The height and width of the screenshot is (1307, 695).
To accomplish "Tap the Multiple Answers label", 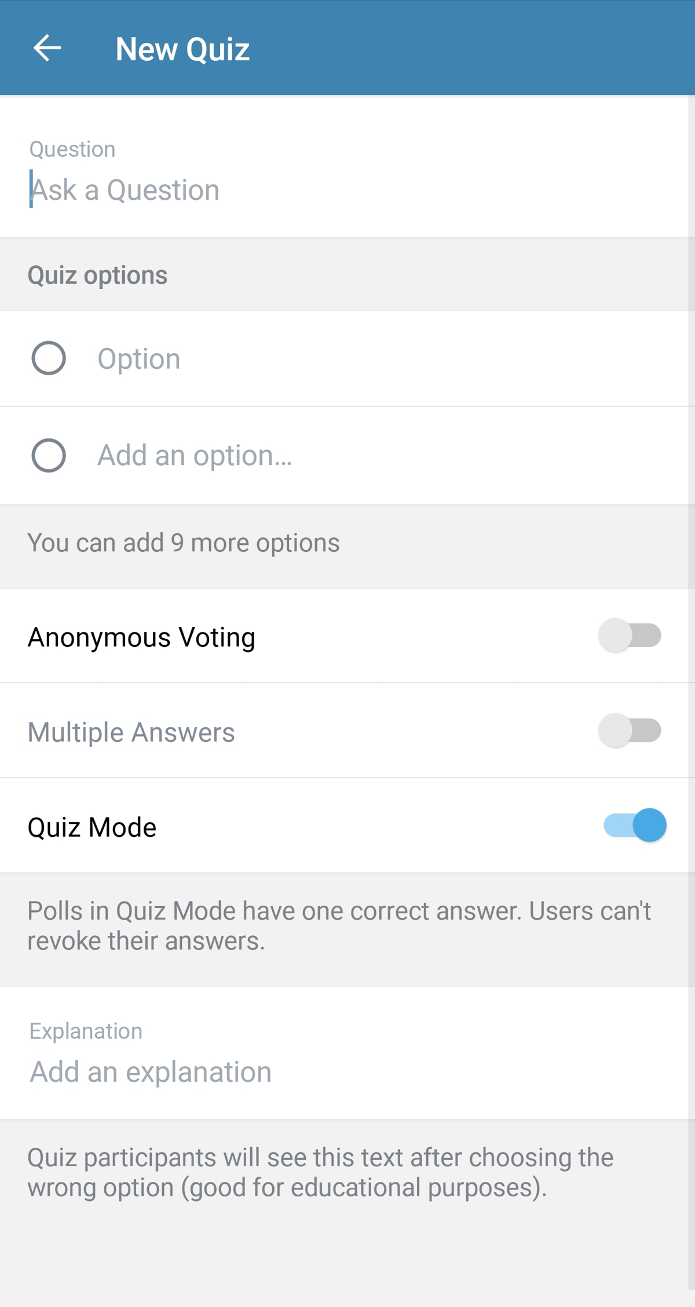I will coord(131,732).
